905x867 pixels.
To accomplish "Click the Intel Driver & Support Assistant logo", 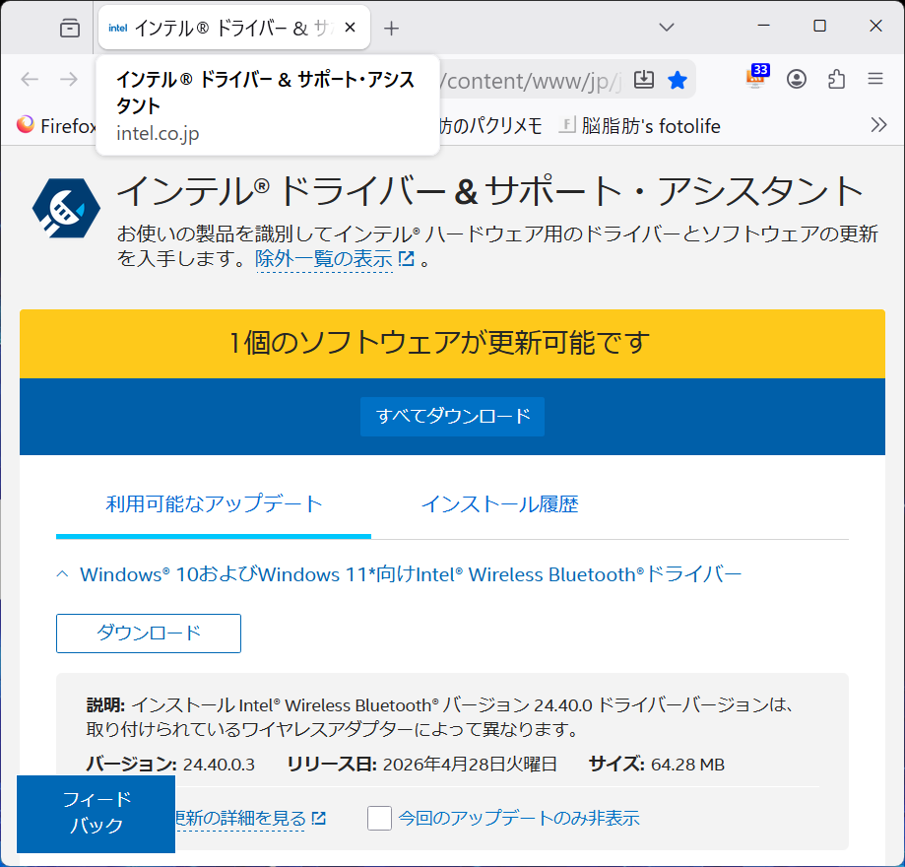I will (x=66, y=208).
